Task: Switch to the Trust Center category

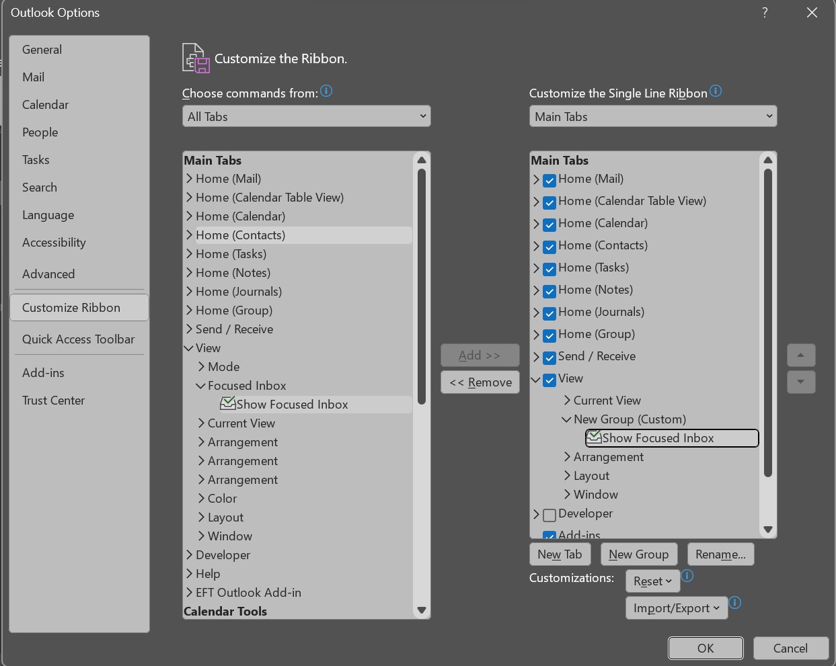Action: pyautogui.click(x=53, y=401)
